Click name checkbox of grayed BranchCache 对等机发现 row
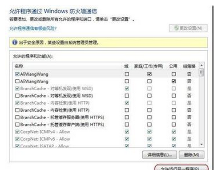The image size is (214, 170). pos(17,89)
